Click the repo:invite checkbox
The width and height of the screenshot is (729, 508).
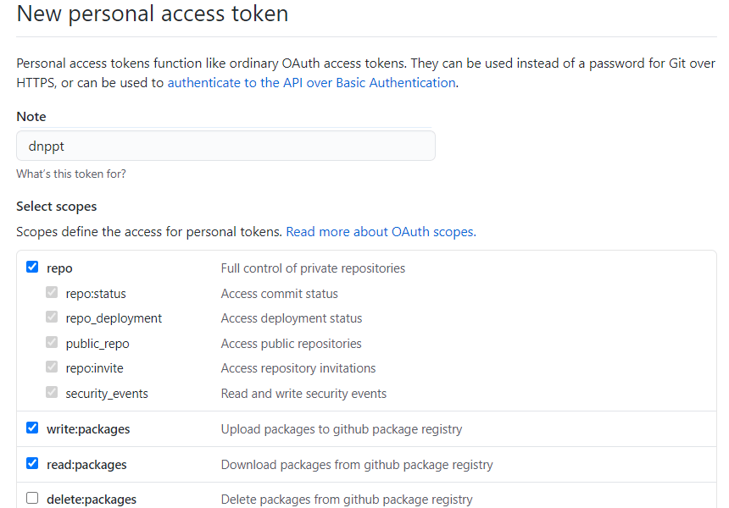pos(52,367)
